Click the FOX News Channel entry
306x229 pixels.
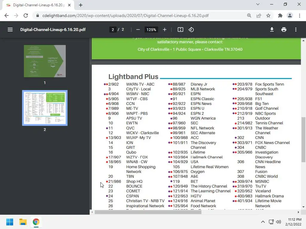(273, 143)
